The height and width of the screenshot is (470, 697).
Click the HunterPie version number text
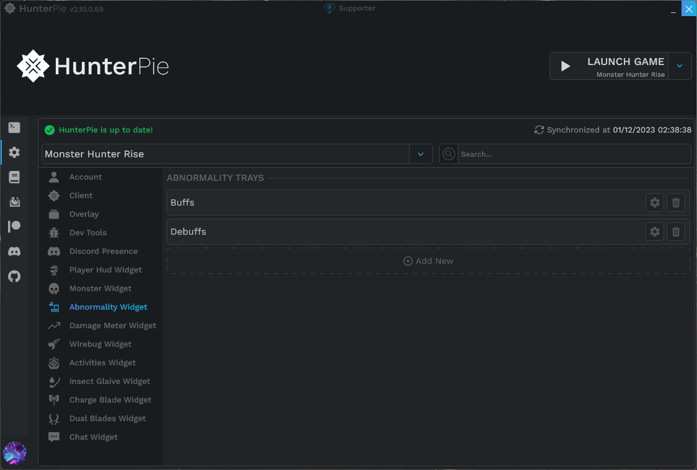pyautogui.click(x=86, y=9)
